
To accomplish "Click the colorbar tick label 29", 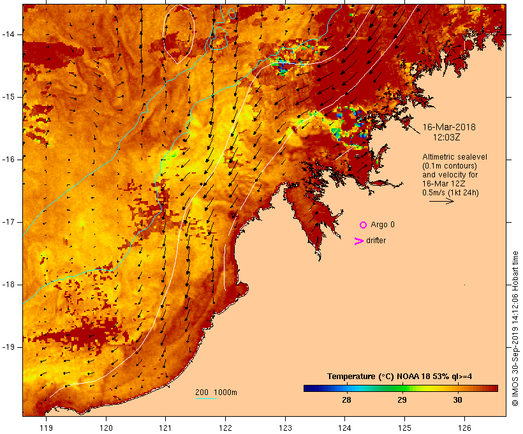I will coord(402,400).
